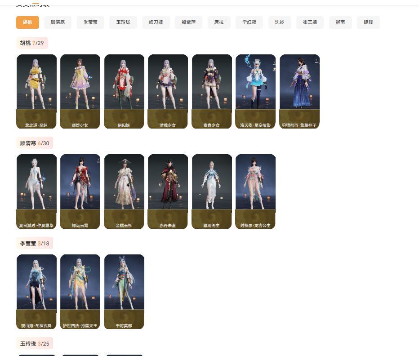Open the 观山海·冬神玄冥 costume
Image resolution: width=419 pixels, height=356 pixels.
pos(36,291)
